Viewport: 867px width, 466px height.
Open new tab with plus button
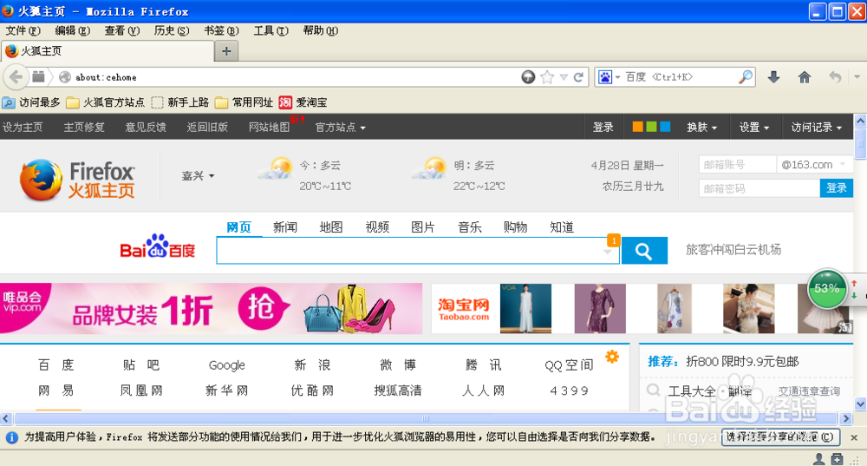coord(226,51)
